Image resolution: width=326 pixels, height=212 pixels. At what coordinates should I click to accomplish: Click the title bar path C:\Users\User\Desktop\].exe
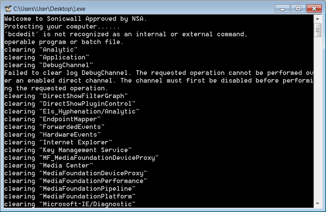point(49,9)
